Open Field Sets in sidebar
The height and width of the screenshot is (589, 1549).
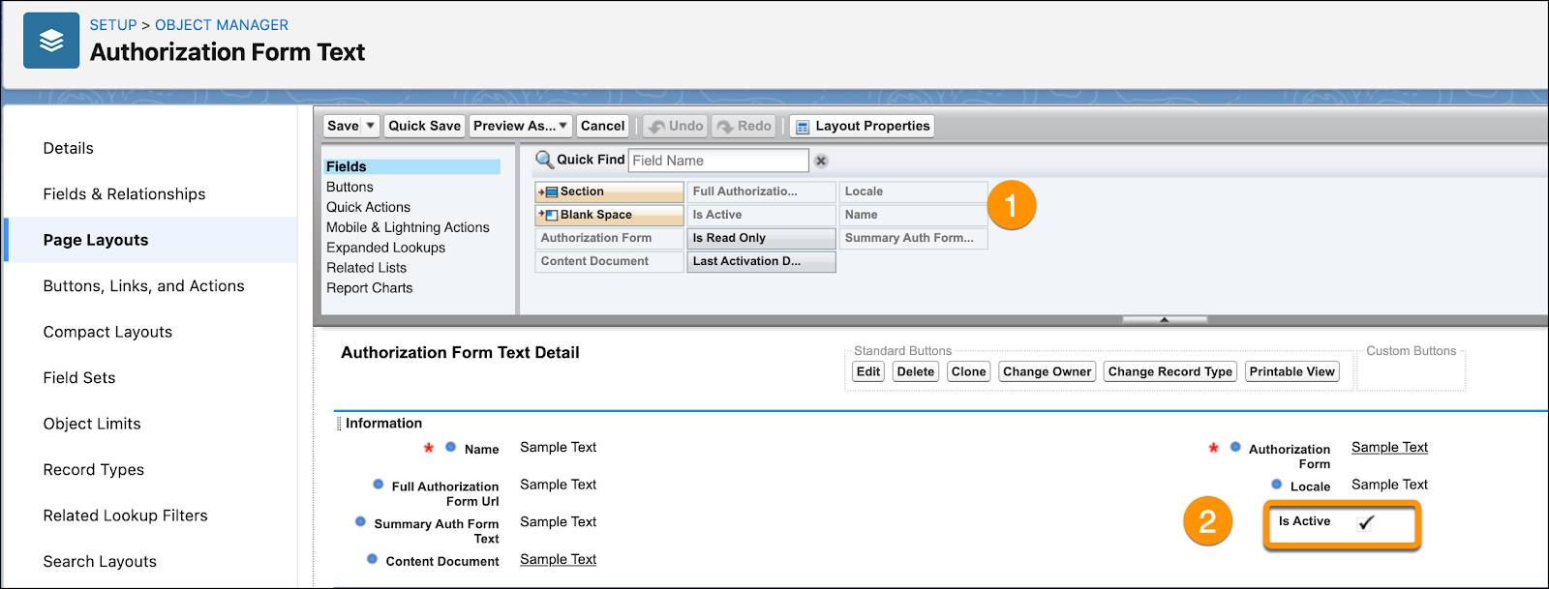(x=79, y=378)
